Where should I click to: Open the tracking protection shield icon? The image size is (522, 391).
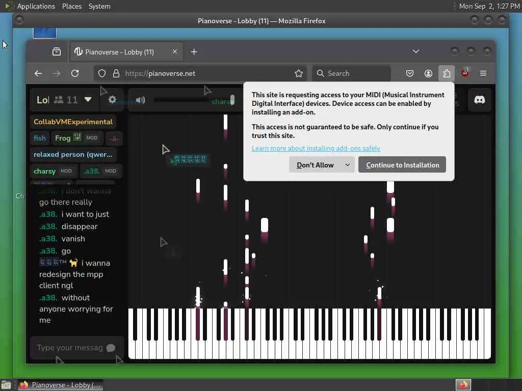click(x=102, y=73)
